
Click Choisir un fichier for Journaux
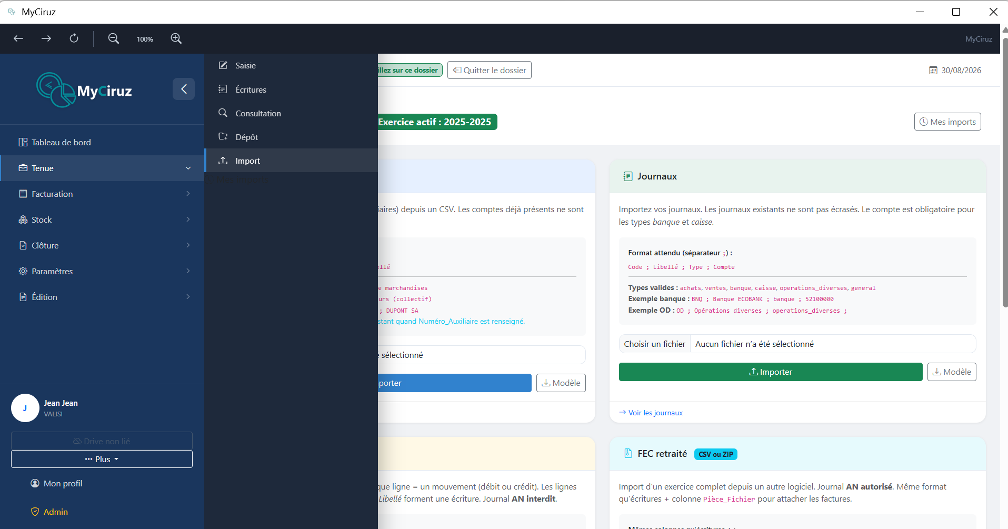pos(655,344)
